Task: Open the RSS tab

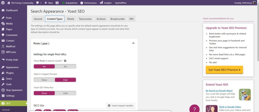Action: coord(132,19)
